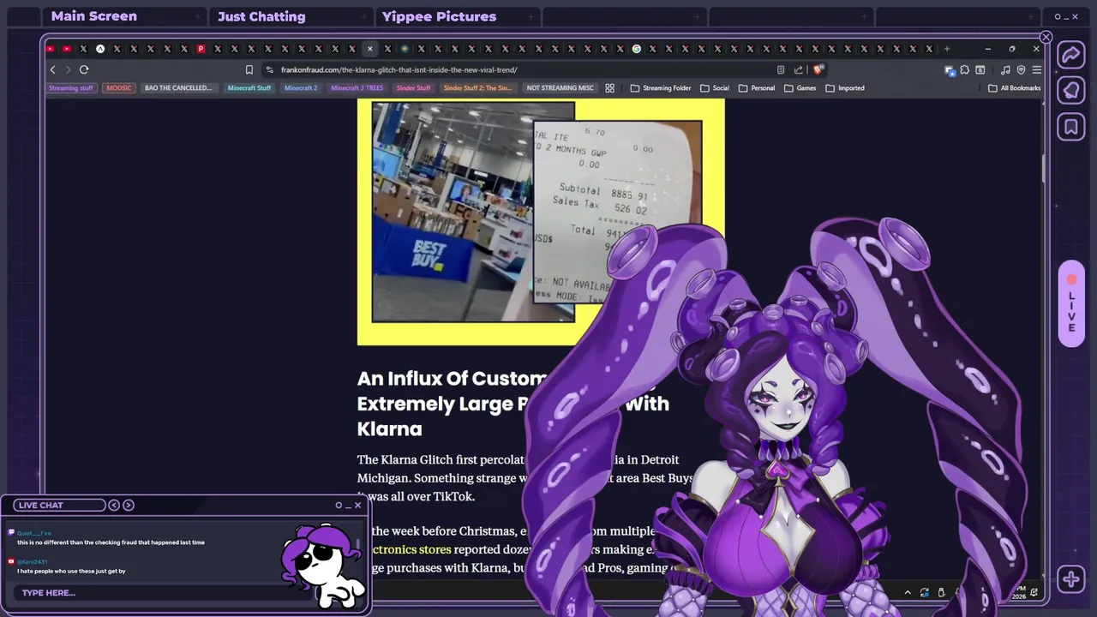Go to next chat with right arrow
Viewport: 1097px width, 617px height.
129,505
